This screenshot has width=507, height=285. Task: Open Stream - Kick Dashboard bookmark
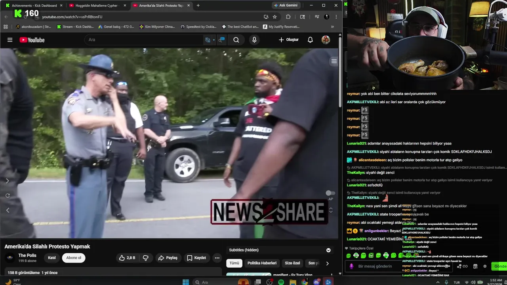75,27
